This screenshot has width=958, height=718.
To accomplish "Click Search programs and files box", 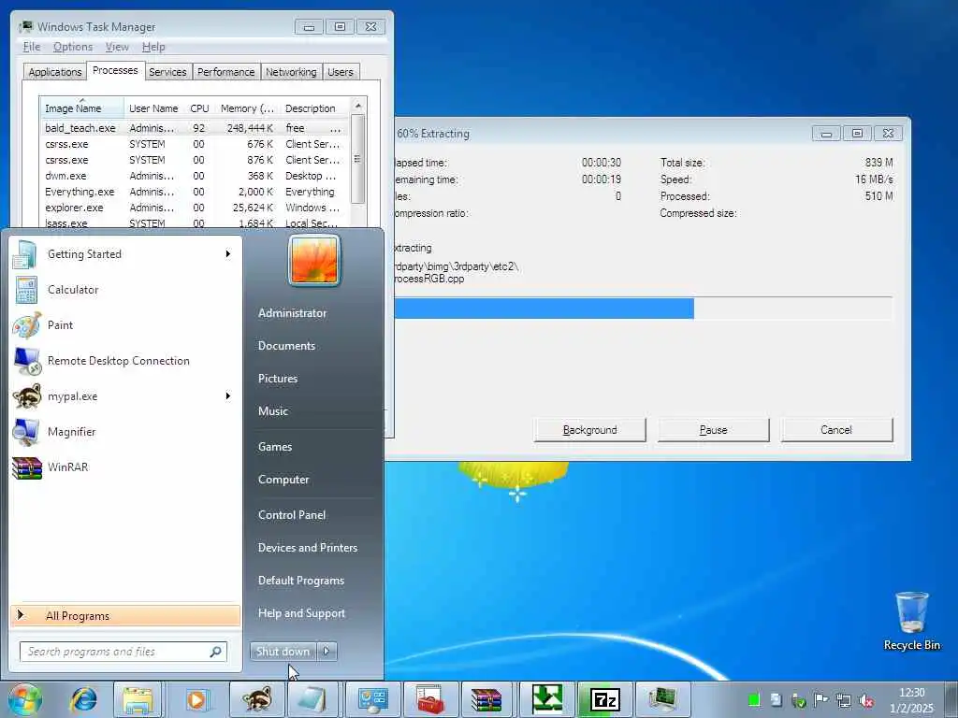I will click(x=123, y=652).
